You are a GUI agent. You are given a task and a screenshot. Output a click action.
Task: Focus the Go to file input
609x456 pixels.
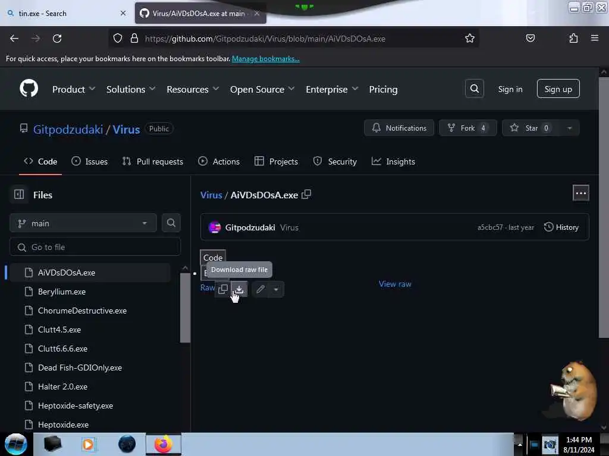(x=95, y=247)
